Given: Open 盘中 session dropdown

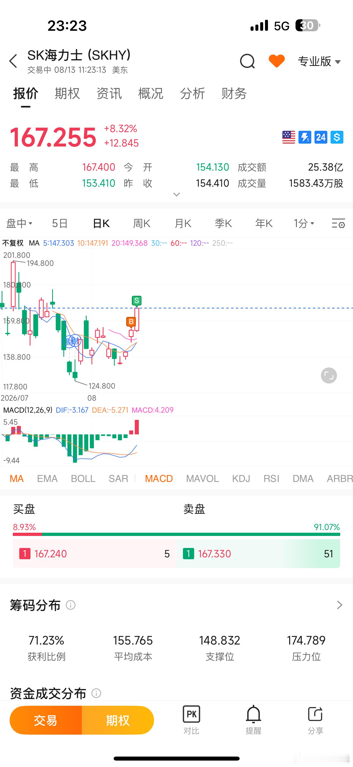Looking at the screenshot, I should pos(19,223).
